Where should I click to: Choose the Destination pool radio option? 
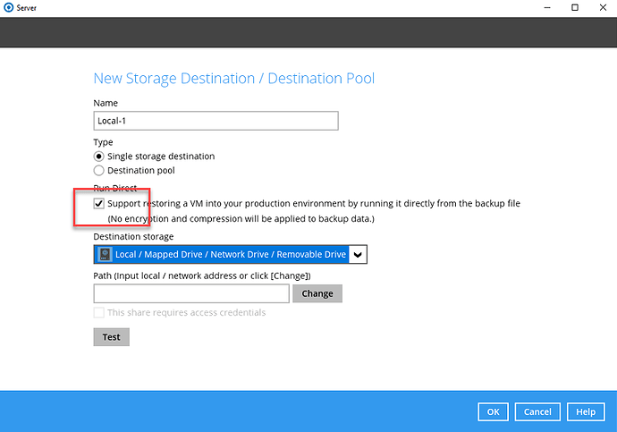[x=99, y=170]
